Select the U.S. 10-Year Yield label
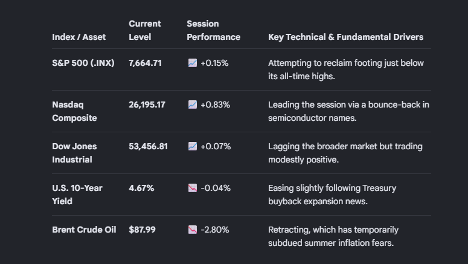Screen dimensions: 468x264 pos(77,195)
